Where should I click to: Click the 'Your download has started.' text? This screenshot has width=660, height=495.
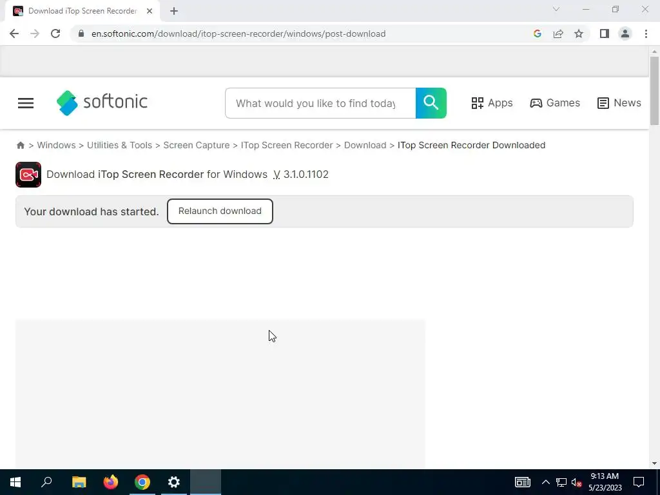pos(92,211)
